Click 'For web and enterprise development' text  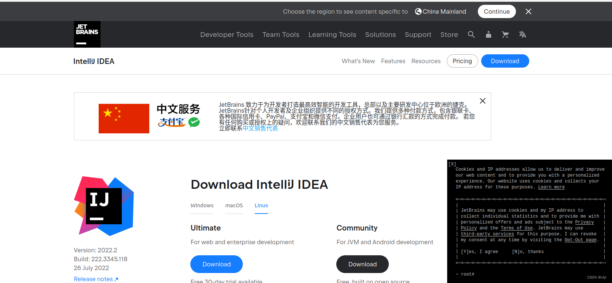(242, 242)
